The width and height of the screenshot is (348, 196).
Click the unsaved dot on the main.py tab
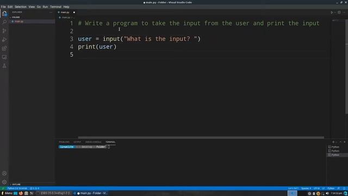(74, 13)
